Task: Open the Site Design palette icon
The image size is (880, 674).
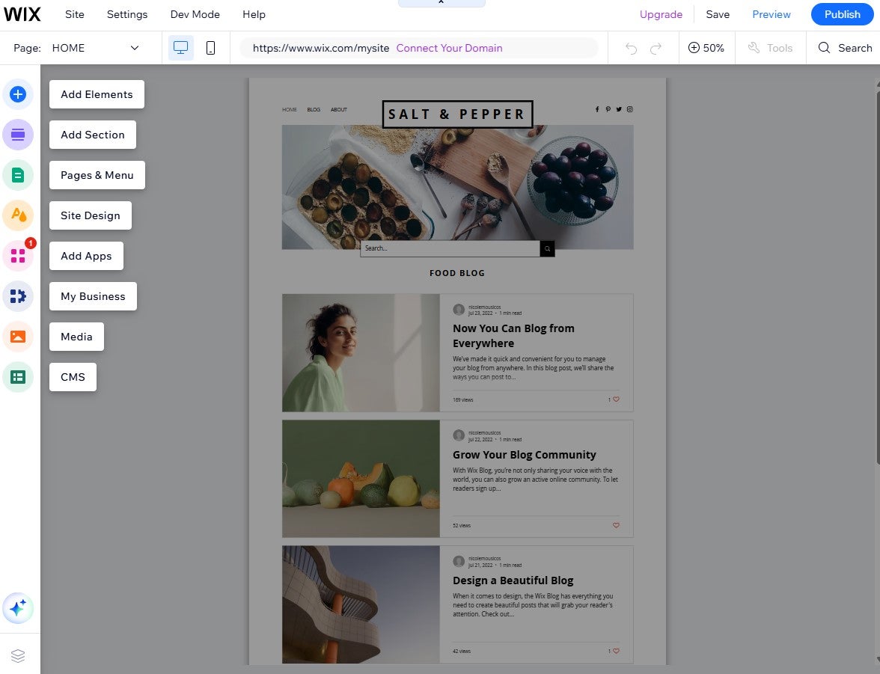Action: point(19,215)
